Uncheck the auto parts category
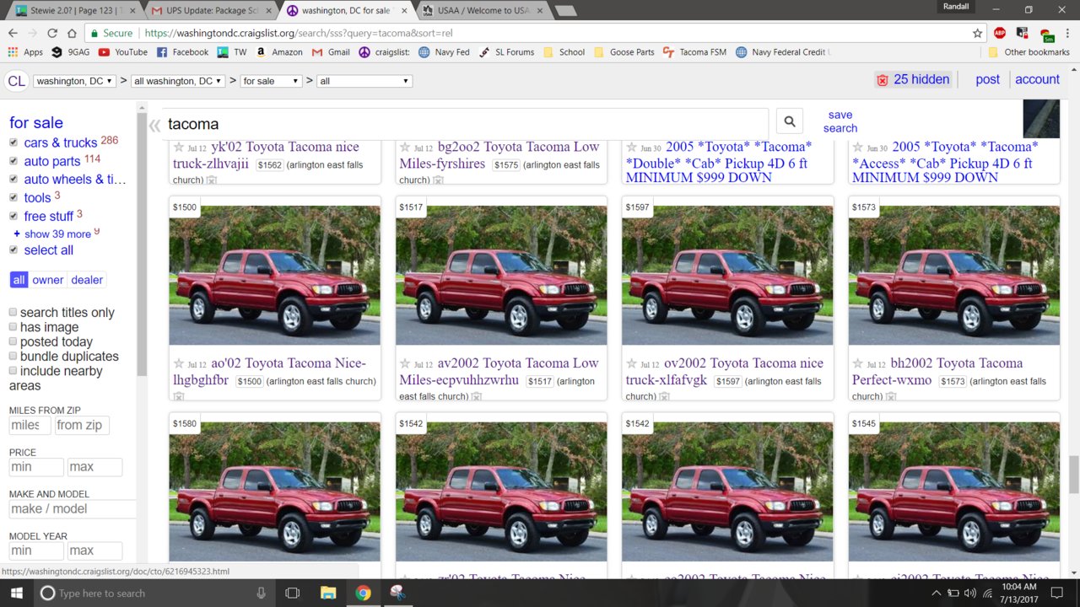 13,161
